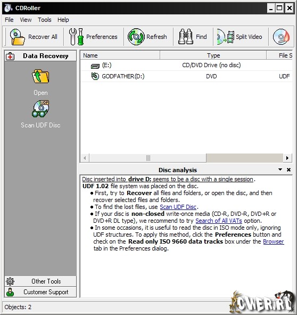Image resolution: width=297 pixels, height=315 pixels.
Task: Click the Recover All label
Action: click(43, 37)
